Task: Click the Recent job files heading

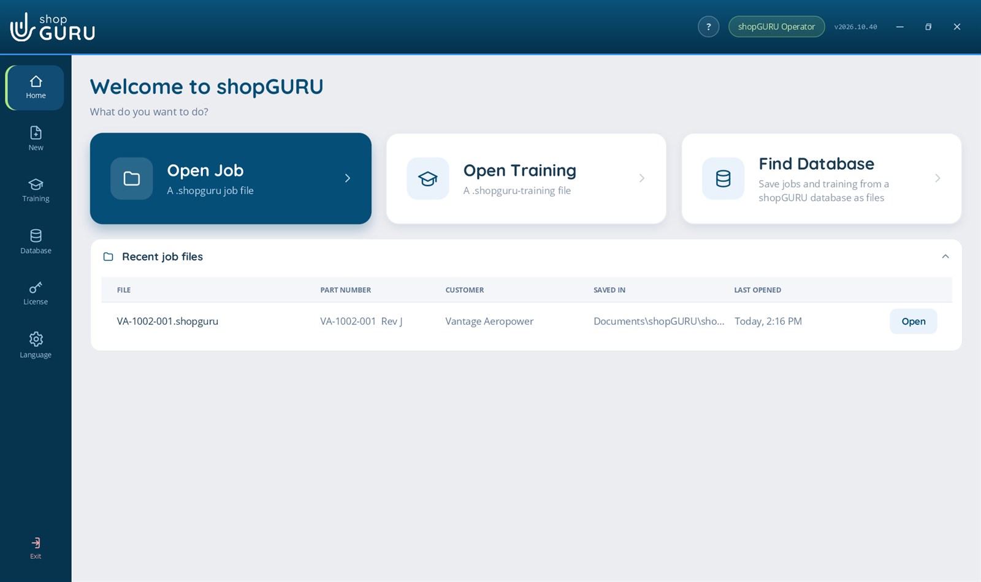Action: pos(162,257)
